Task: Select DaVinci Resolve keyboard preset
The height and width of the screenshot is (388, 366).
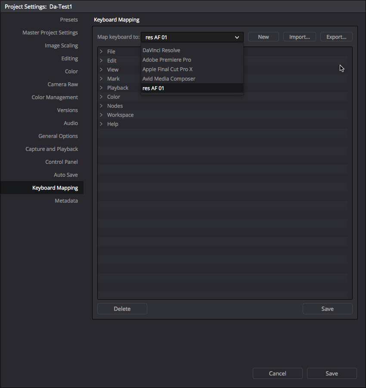Action: 161,50
